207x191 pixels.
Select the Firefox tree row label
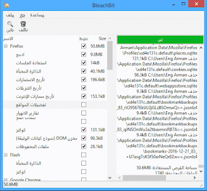(17, 46)
